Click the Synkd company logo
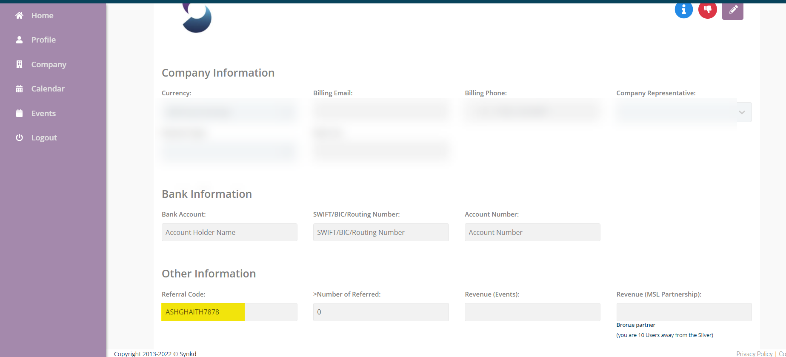This screenshot has width=786, height=357. 197,18
